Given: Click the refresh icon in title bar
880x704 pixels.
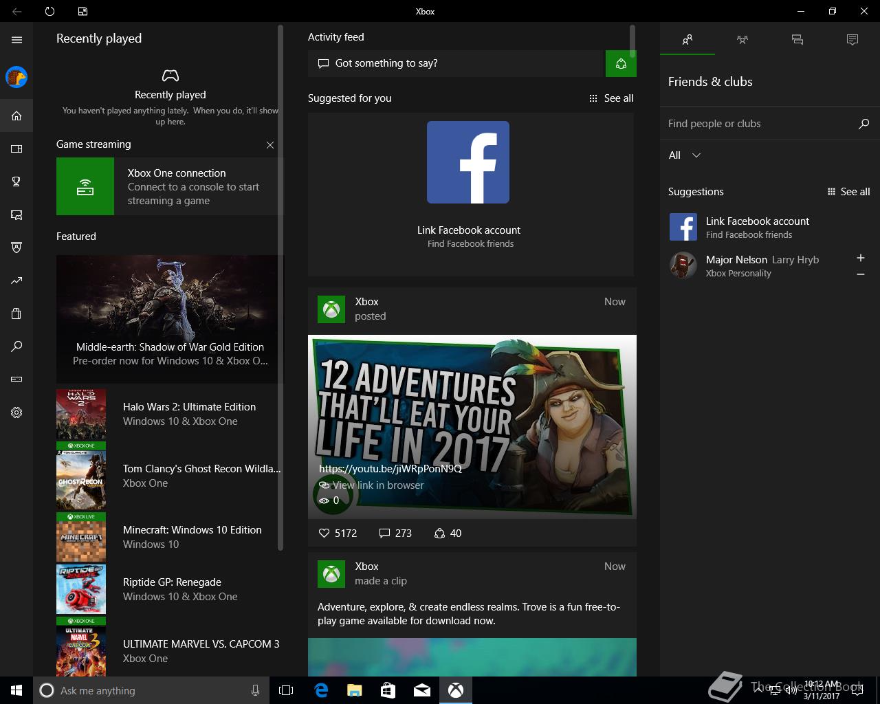Looking at the screenshot, I should coord(49,11).
